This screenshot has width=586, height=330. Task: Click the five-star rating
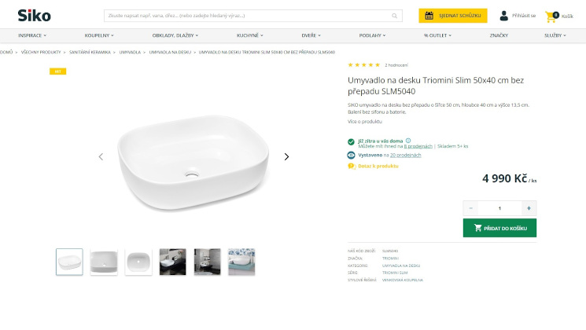pos(364,64)
